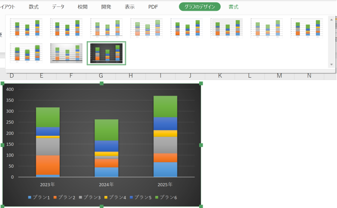Open the PDF tab

153,7
